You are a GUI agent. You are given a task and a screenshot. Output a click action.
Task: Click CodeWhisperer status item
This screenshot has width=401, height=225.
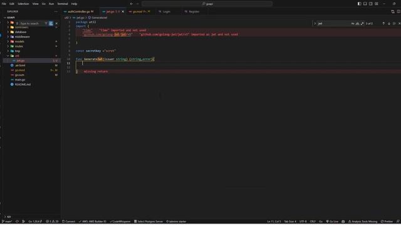click(x=120, y=221)
